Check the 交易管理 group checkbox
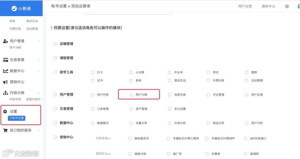This screenshot has height=159, width=300. coord(55,109)
